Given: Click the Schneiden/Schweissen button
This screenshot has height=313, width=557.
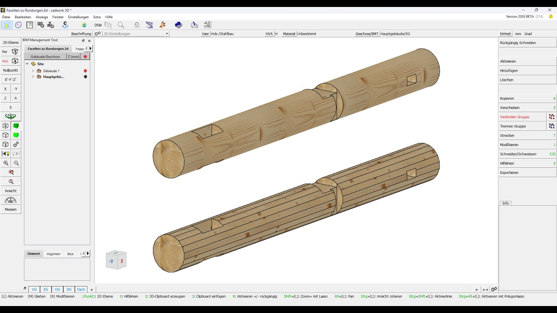Looking at the screenshot, I should pyautogui.click(x=527, y=154).
